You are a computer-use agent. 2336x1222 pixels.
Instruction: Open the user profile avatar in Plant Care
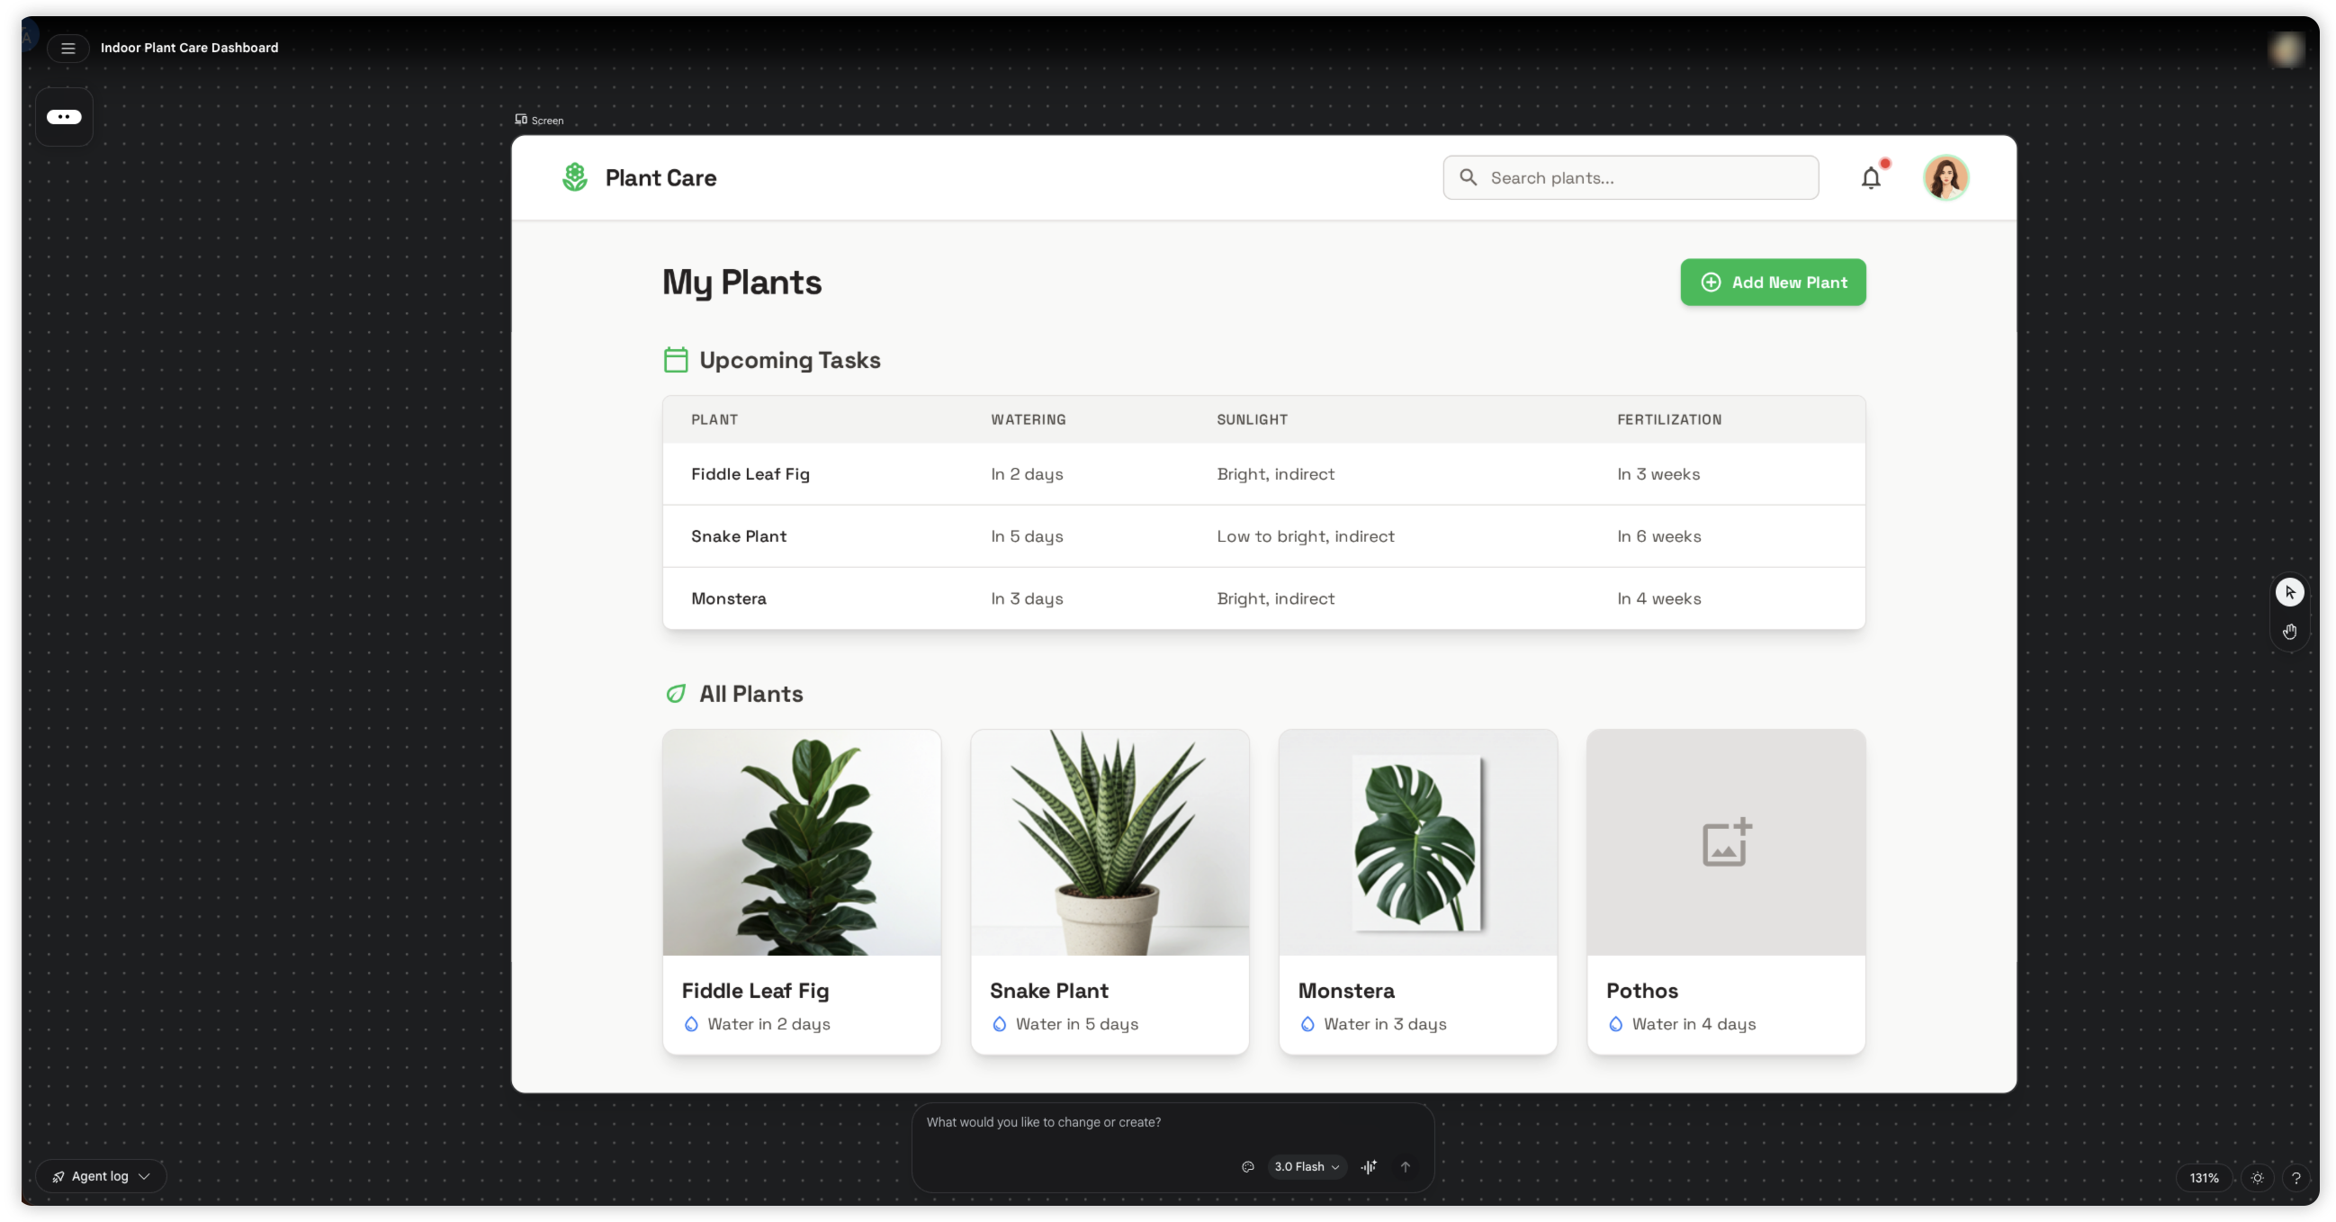pyautogui.click(x=1945, y=177)
